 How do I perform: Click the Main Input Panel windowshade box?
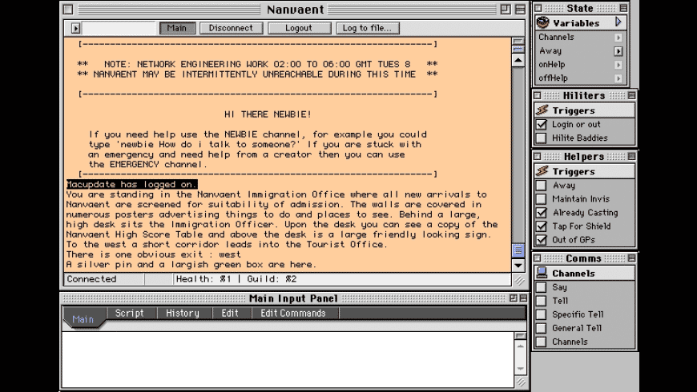pos(523,298)
